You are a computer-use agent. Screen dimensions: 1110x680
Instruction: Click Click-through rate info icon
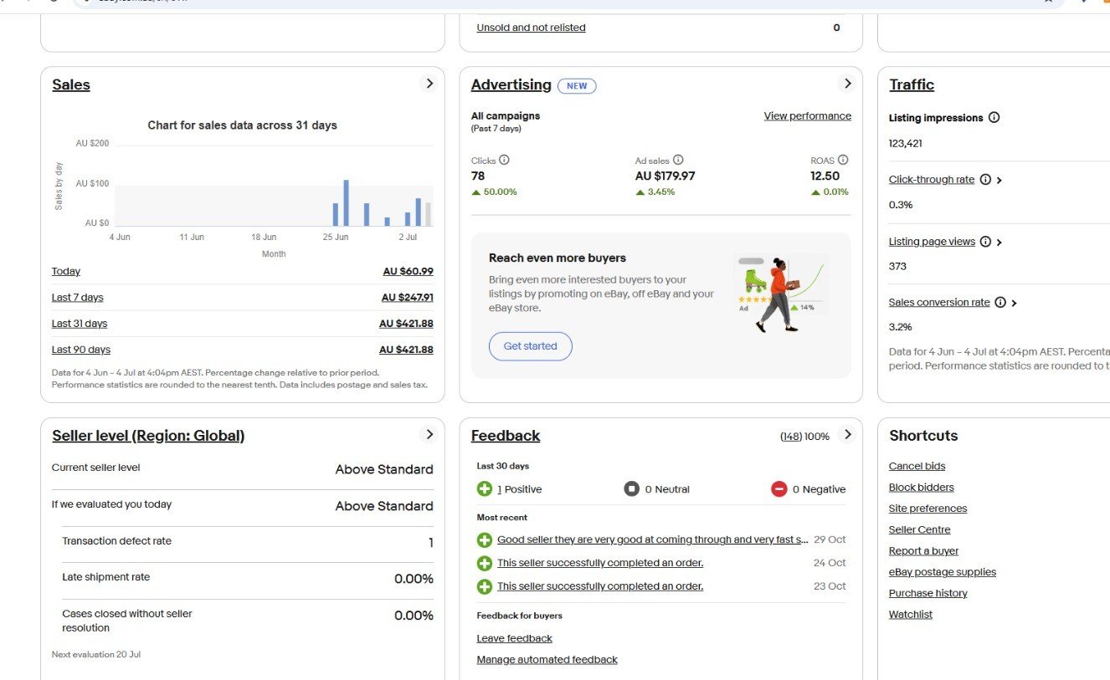pyautogui.click(x=985, y=180)
